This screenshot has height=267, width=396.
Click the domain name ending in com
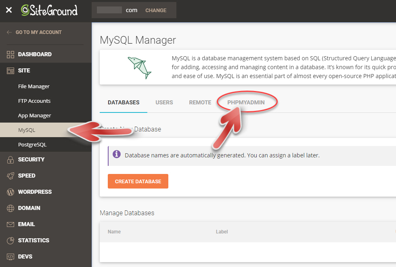point(117,10)
